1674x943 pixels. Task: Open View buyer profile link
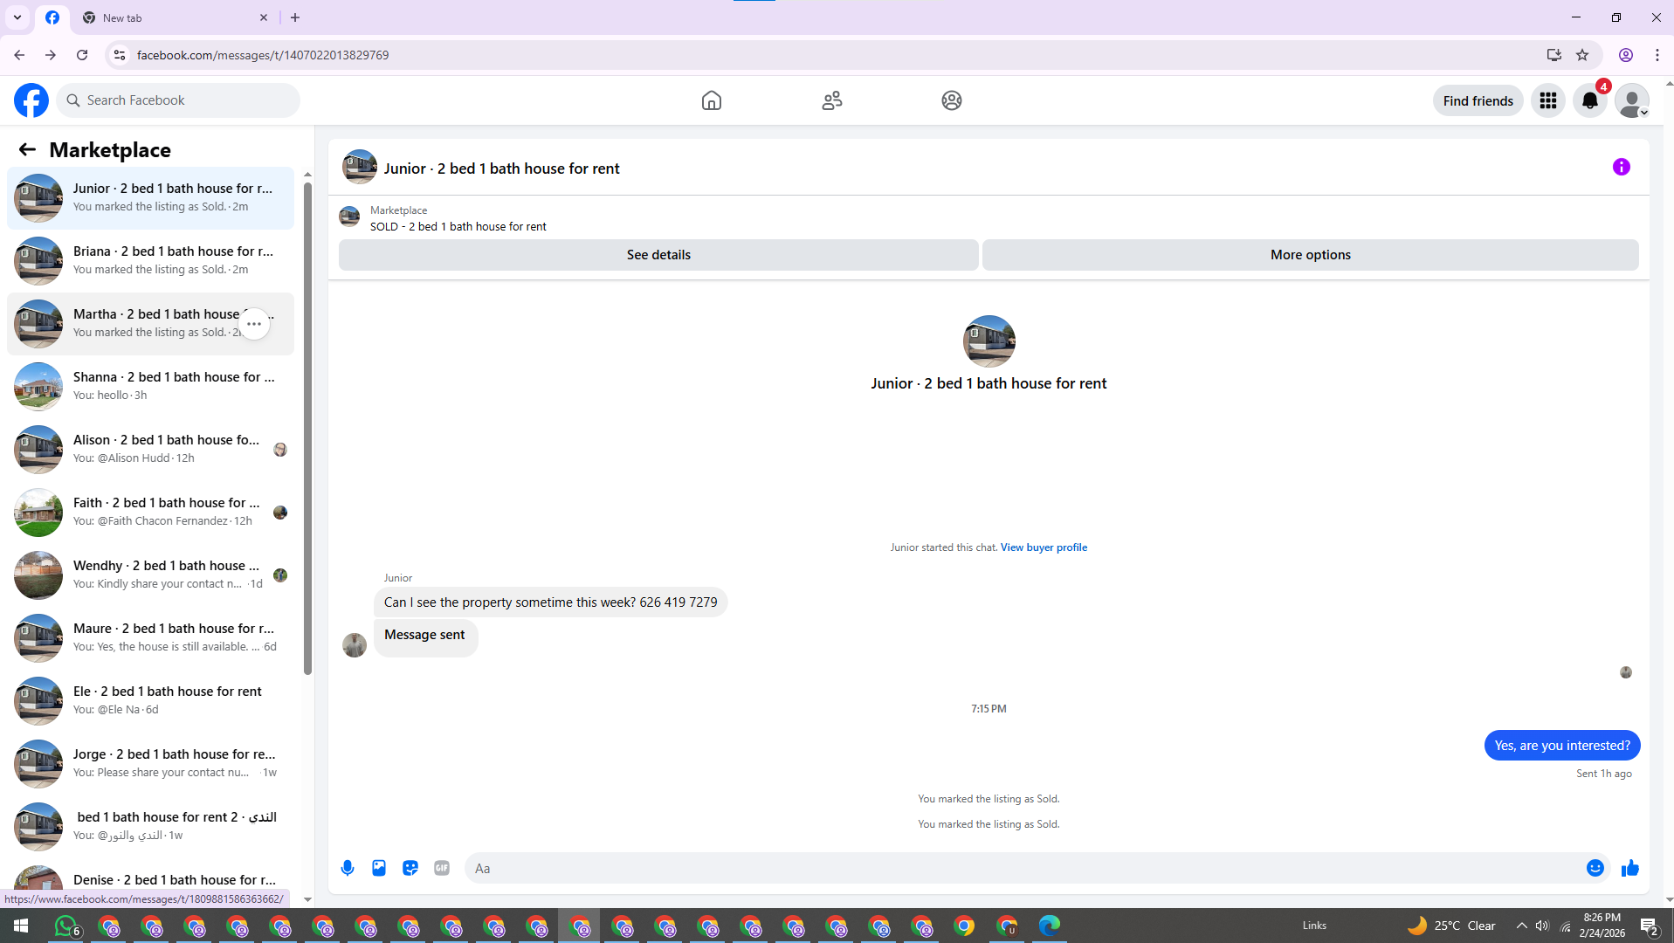[1044, 547]
